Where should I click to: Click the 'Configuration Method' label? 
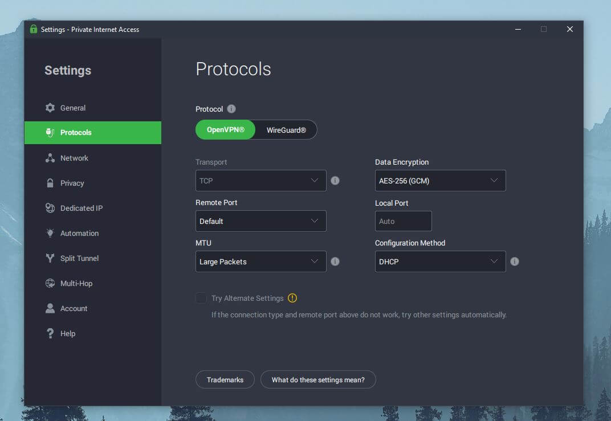coord(410,243)
